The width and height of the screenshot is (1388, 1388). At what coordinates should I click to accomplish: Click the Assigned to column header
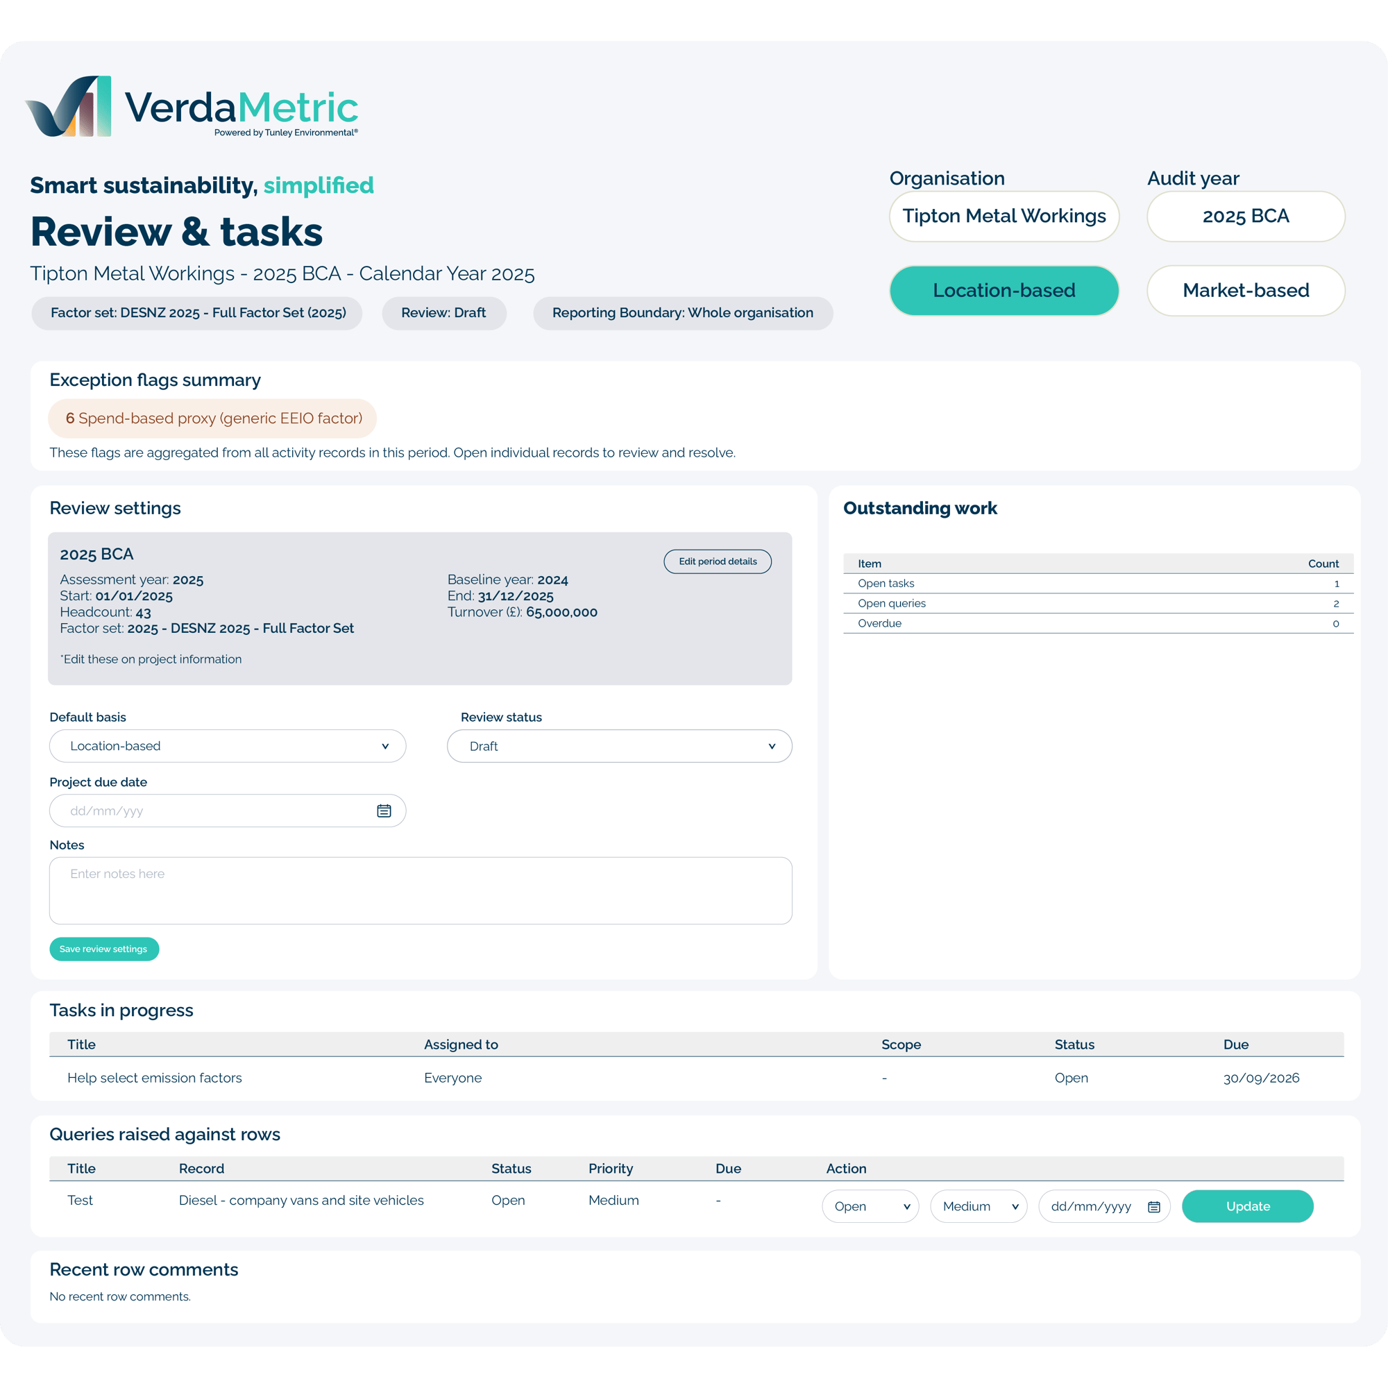point(461,1044)
